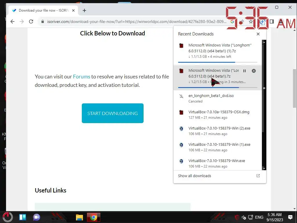Screen dimensions: 297x223
Task: Pause the Vista x64 beta1.7z download
Action: (245, 71)
